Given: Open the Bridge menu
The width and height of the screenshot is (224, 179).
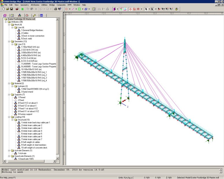Looking at the screenshot, I should click(51, 5).
